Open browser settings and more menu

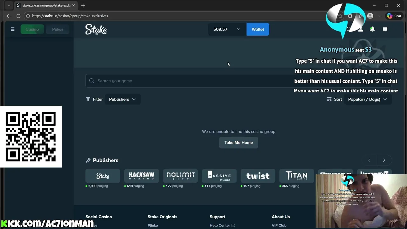pos(380,16)
